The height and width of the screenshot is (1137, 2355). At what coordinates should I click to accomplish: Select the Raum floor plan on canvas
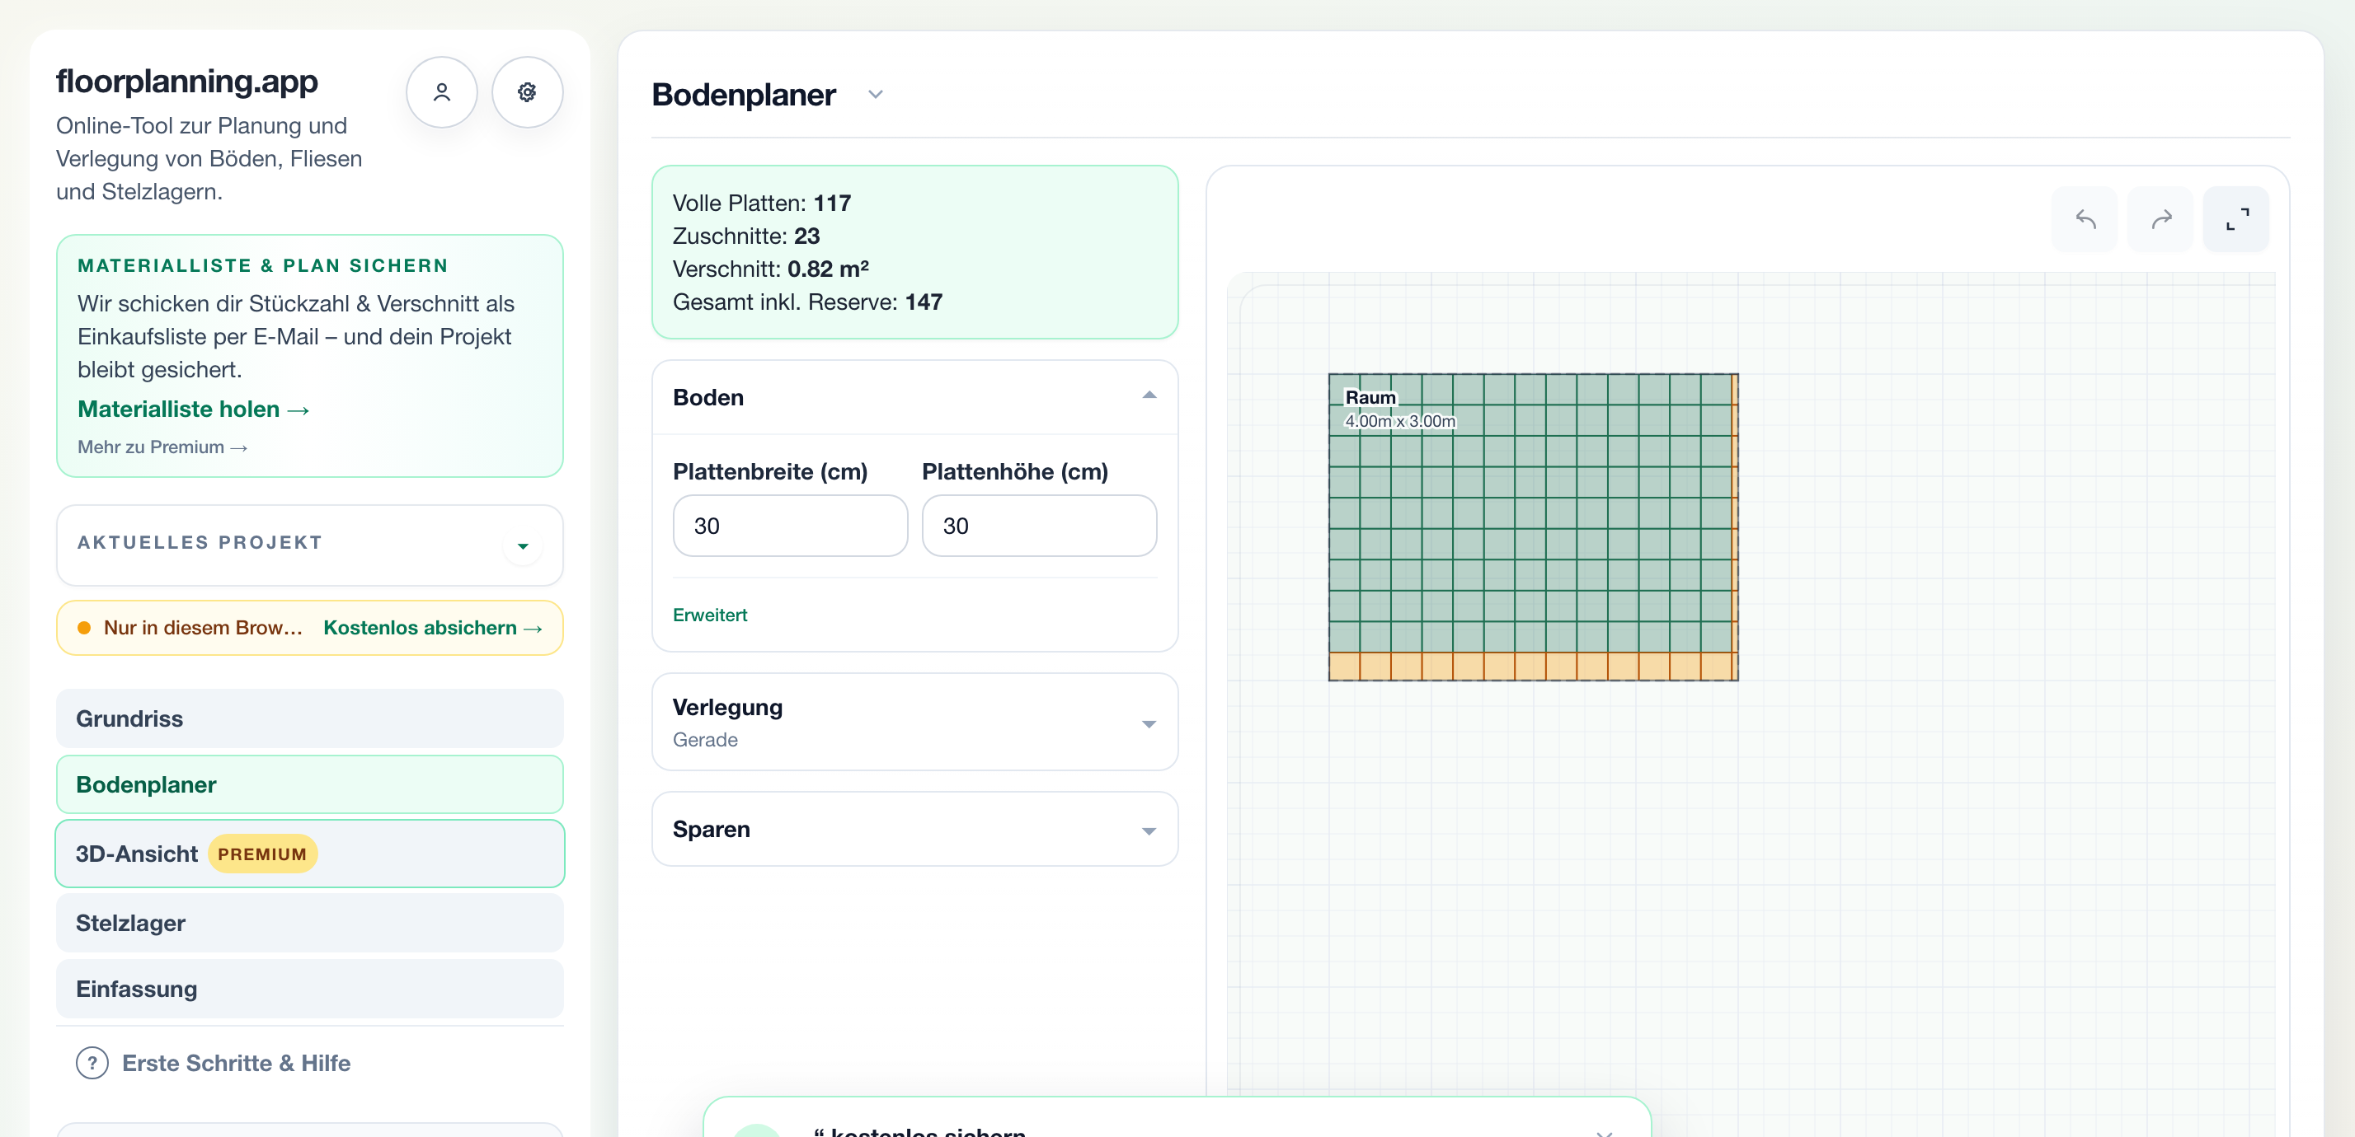[1533, 527]
